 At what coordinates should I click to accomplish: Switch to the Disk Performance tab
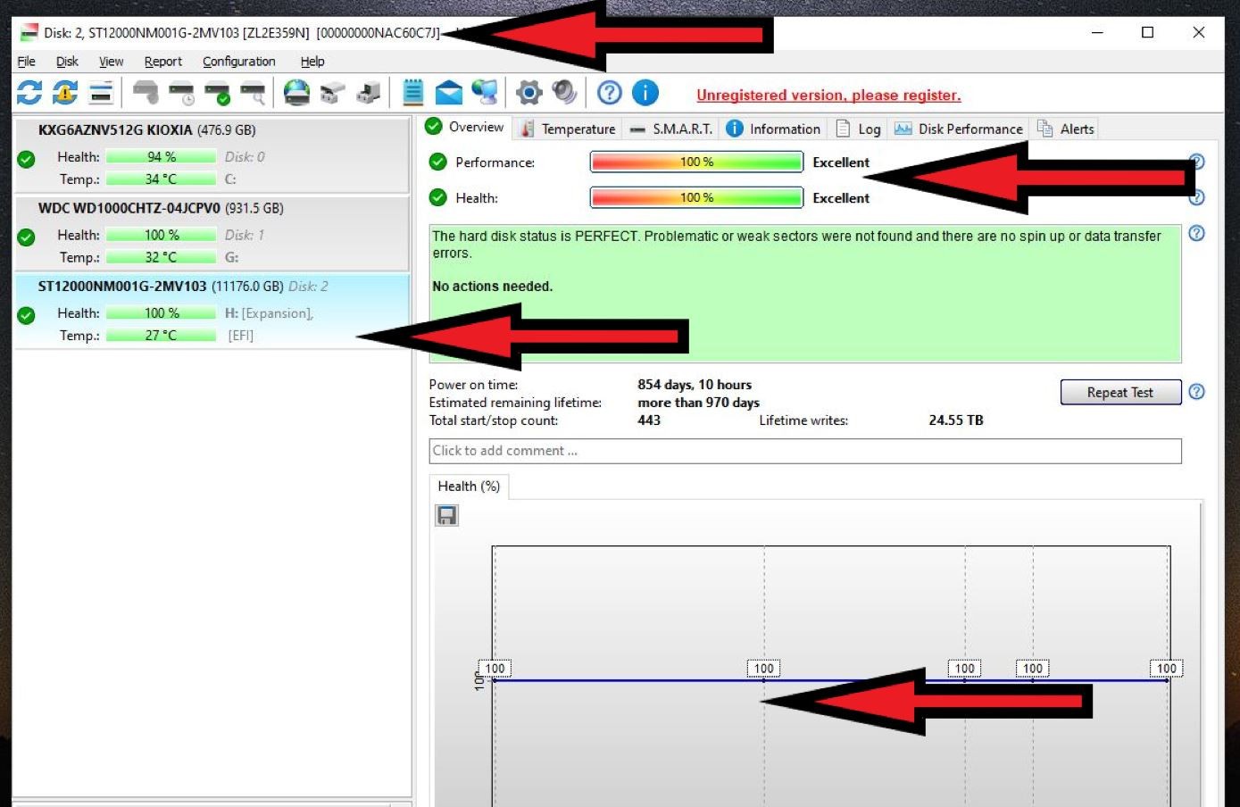959,129
